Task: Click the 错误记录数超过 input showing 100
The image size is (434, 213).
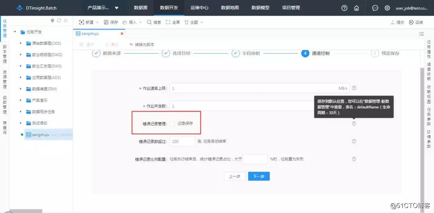Action: click(x=182, y=141)
